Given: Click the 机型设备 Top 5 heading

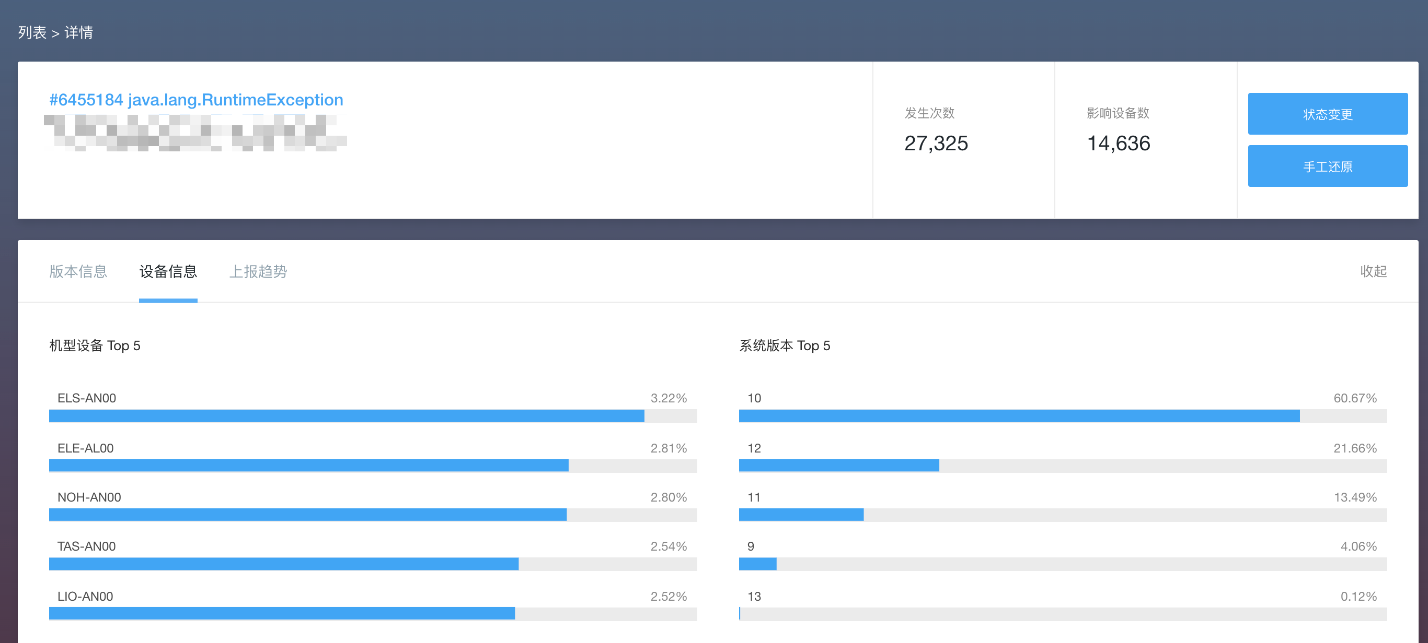Looking at the screenshot, I should pyautogui.click(x=95, y=346).
